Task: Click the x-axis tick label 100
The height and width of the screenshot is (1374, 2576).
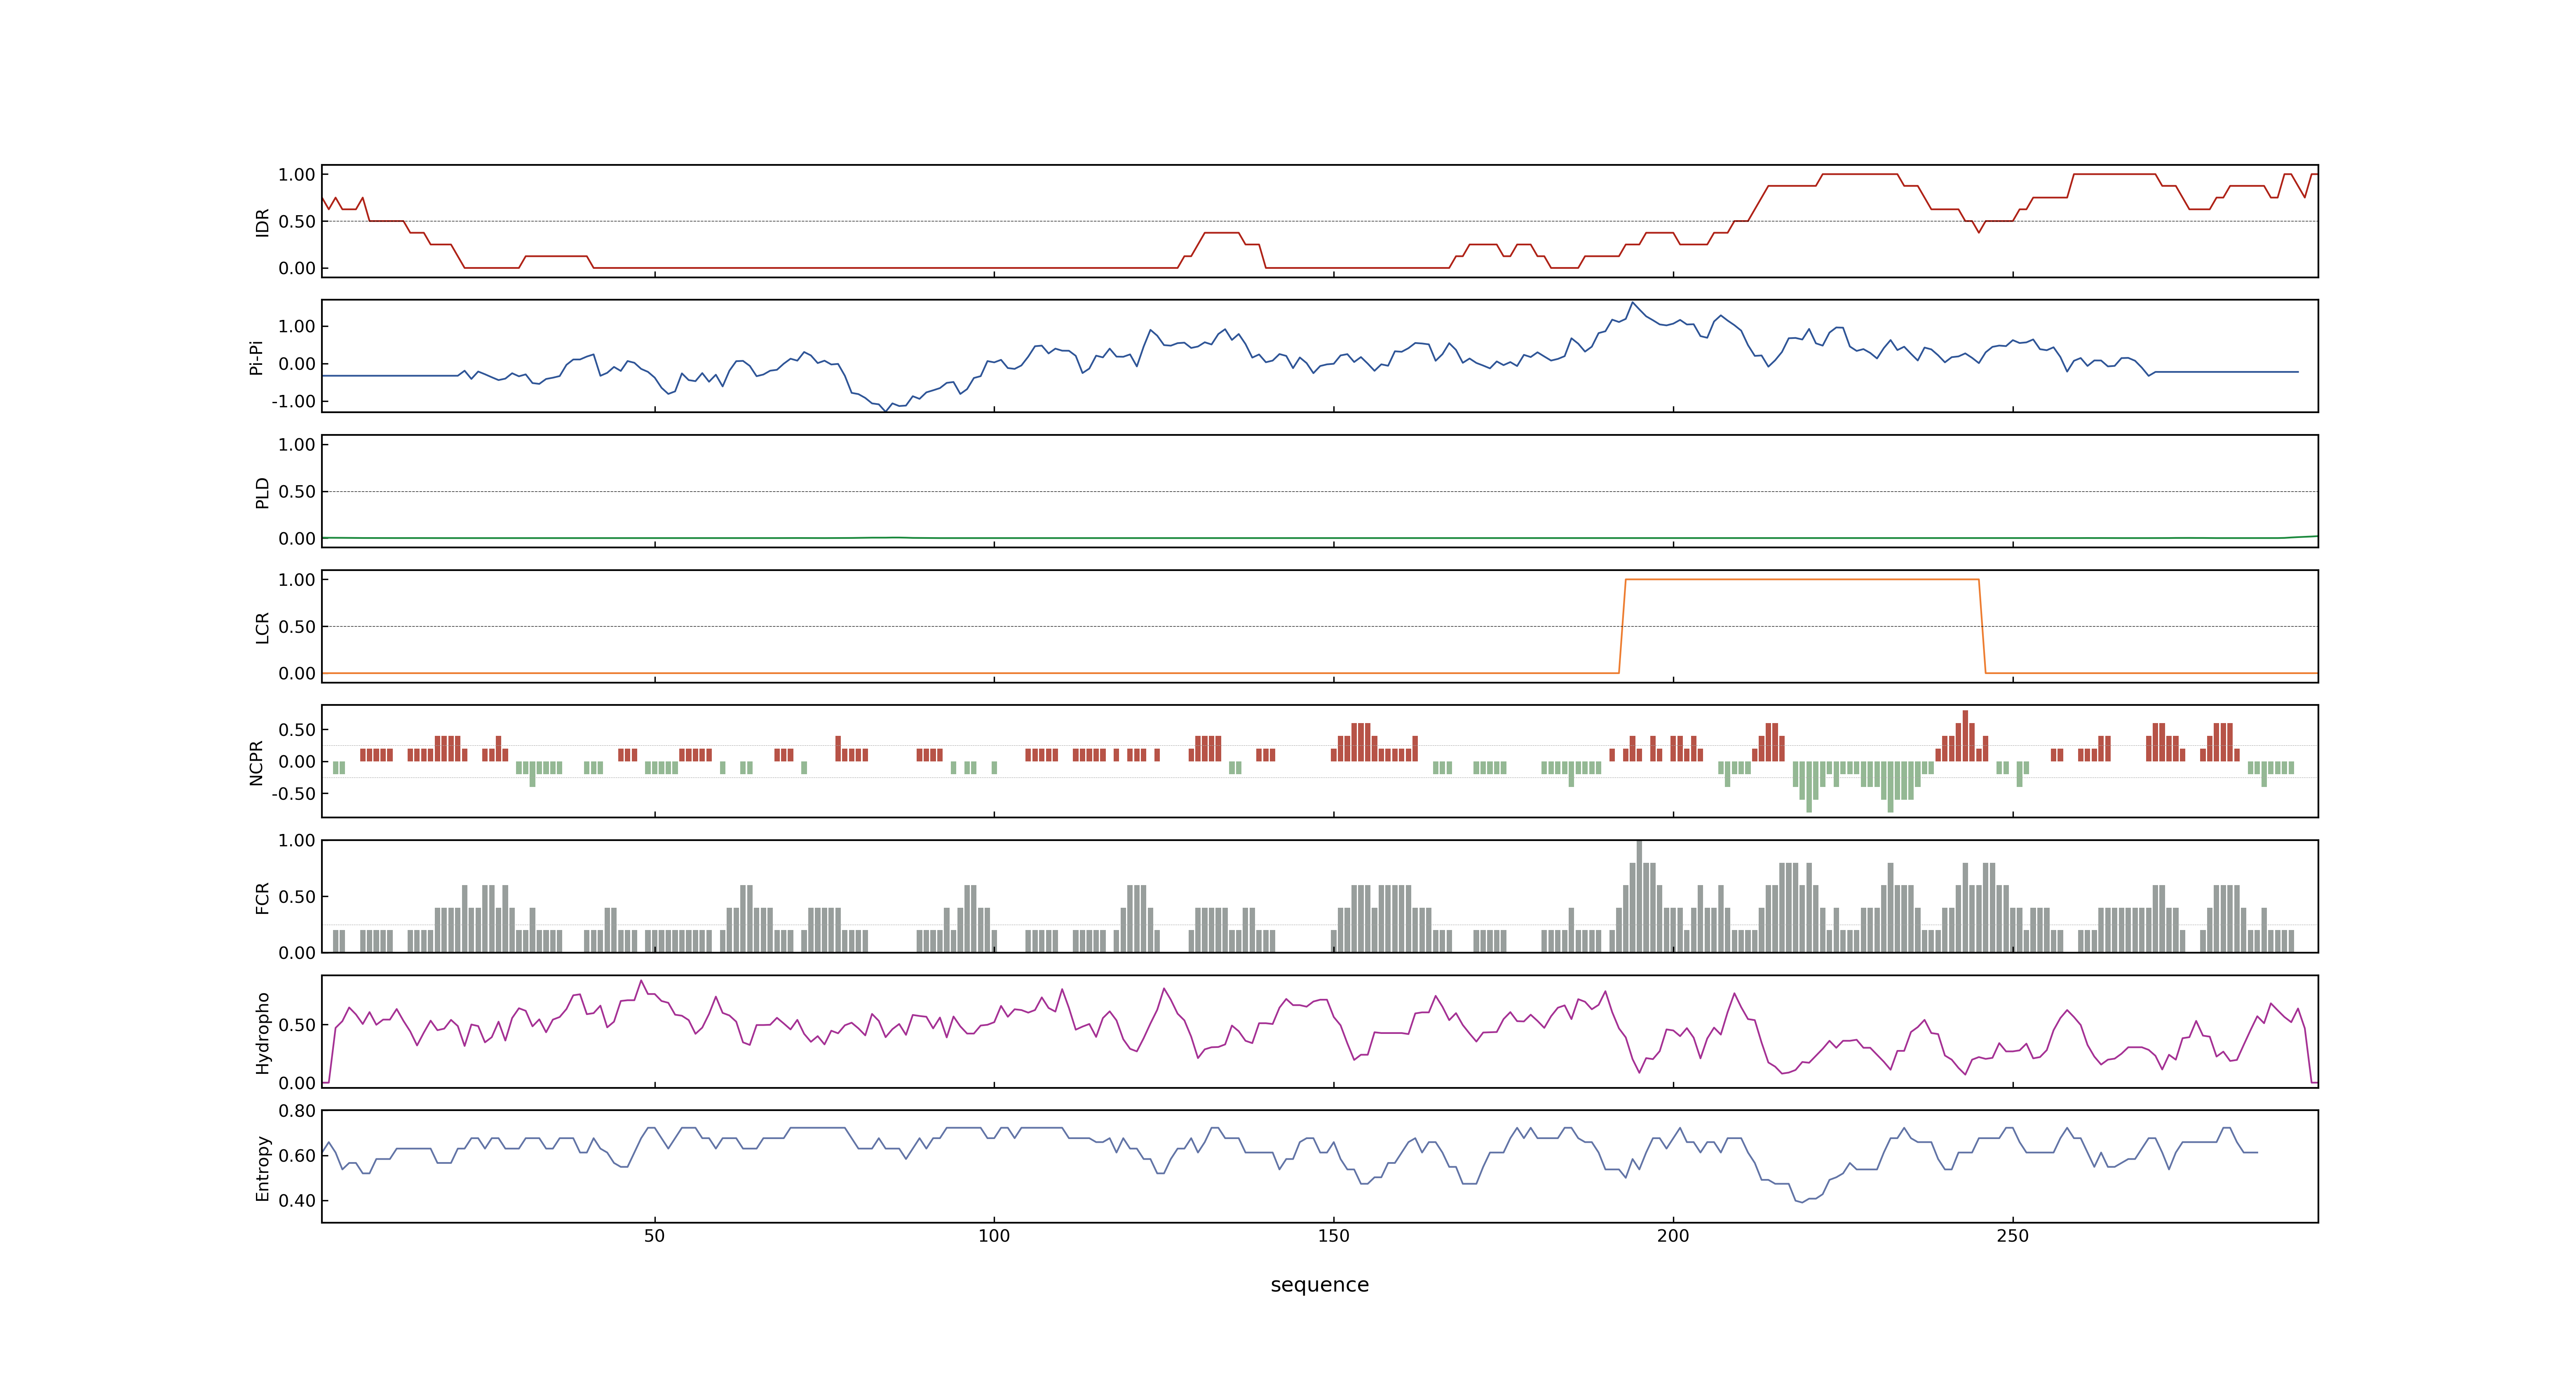Action: point(994,1236)
